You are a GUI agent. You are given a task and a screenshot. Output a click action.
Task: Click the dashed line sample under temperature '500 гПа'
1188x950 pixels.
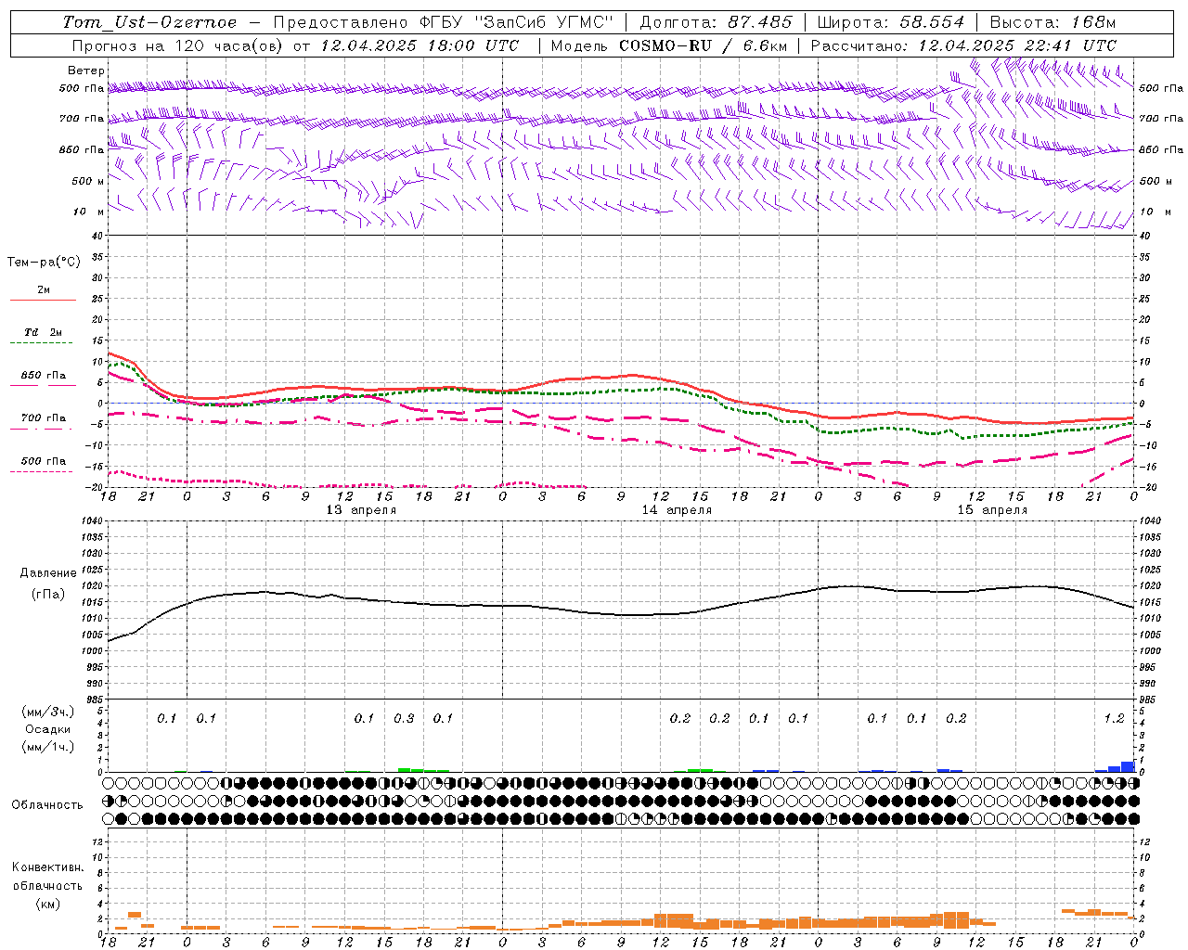42,472
